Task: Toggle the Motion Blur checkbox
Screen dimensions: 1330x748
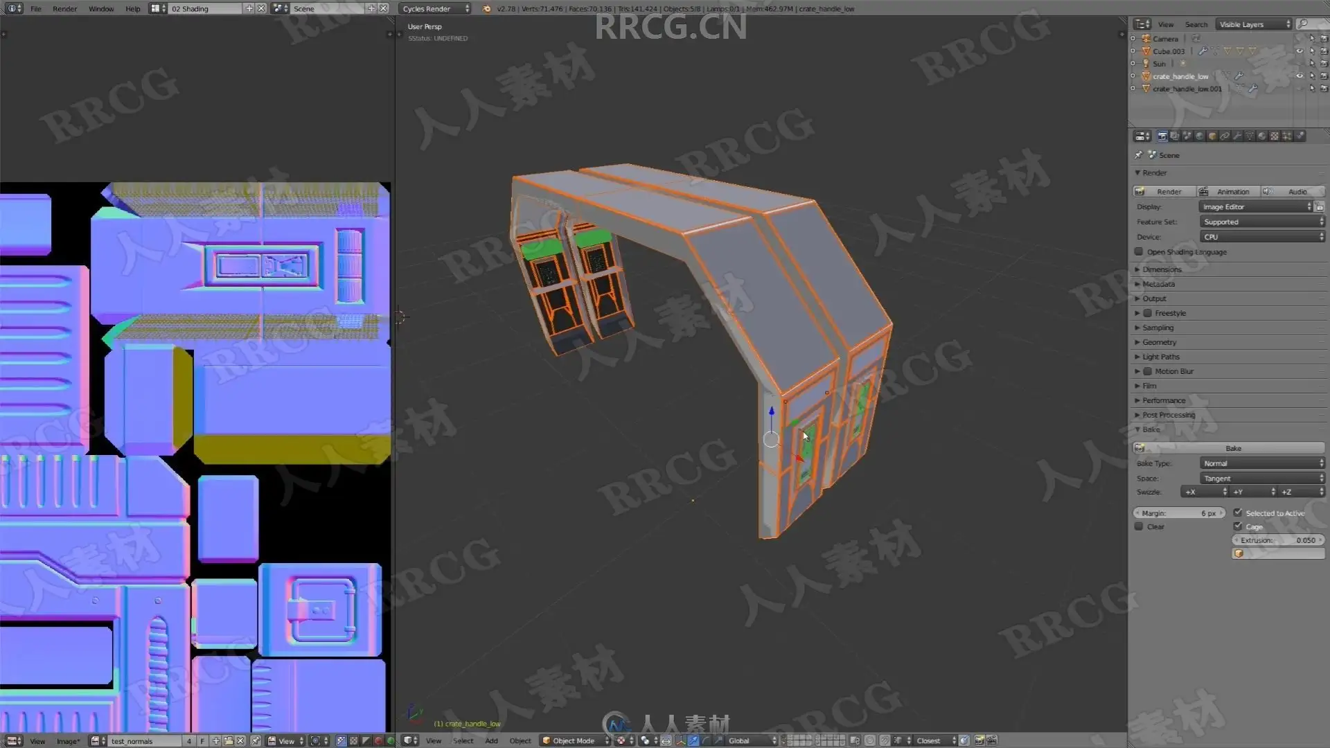Action: point(1148,371)
